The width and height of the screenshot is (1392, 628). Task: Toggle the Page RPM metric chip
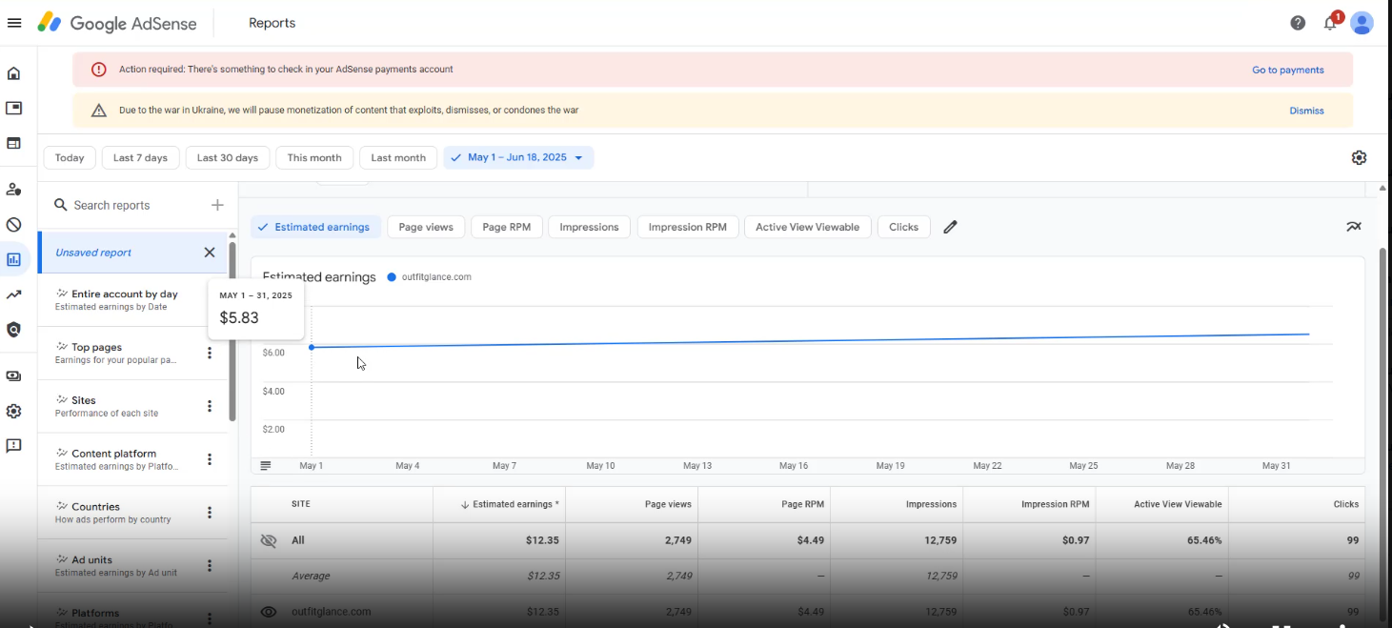[x=507, y=227]
